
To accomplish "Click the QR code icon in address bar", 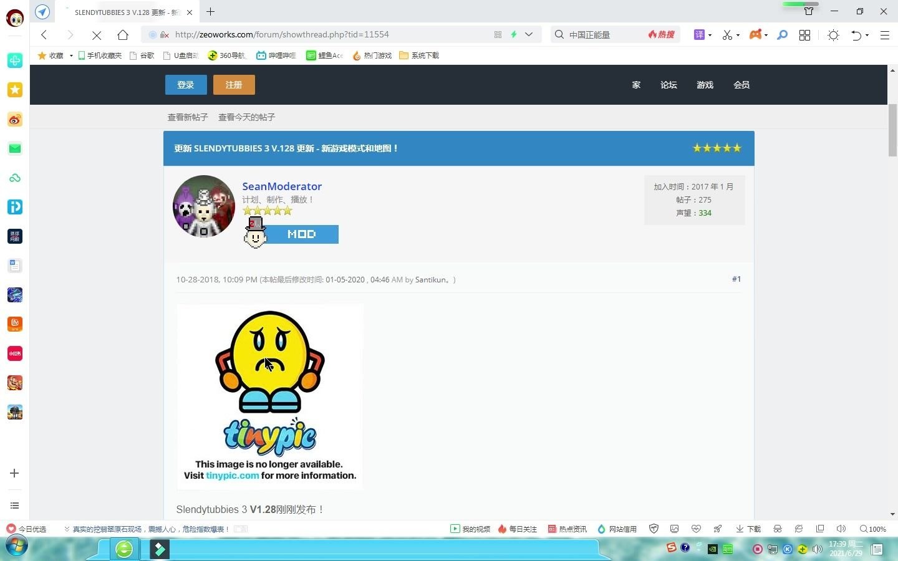I will 498,34.
